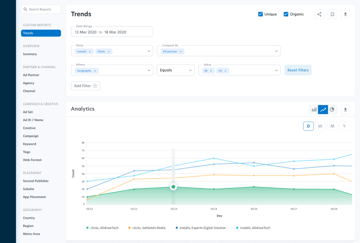Open the Equals operator dropdown

176,70
